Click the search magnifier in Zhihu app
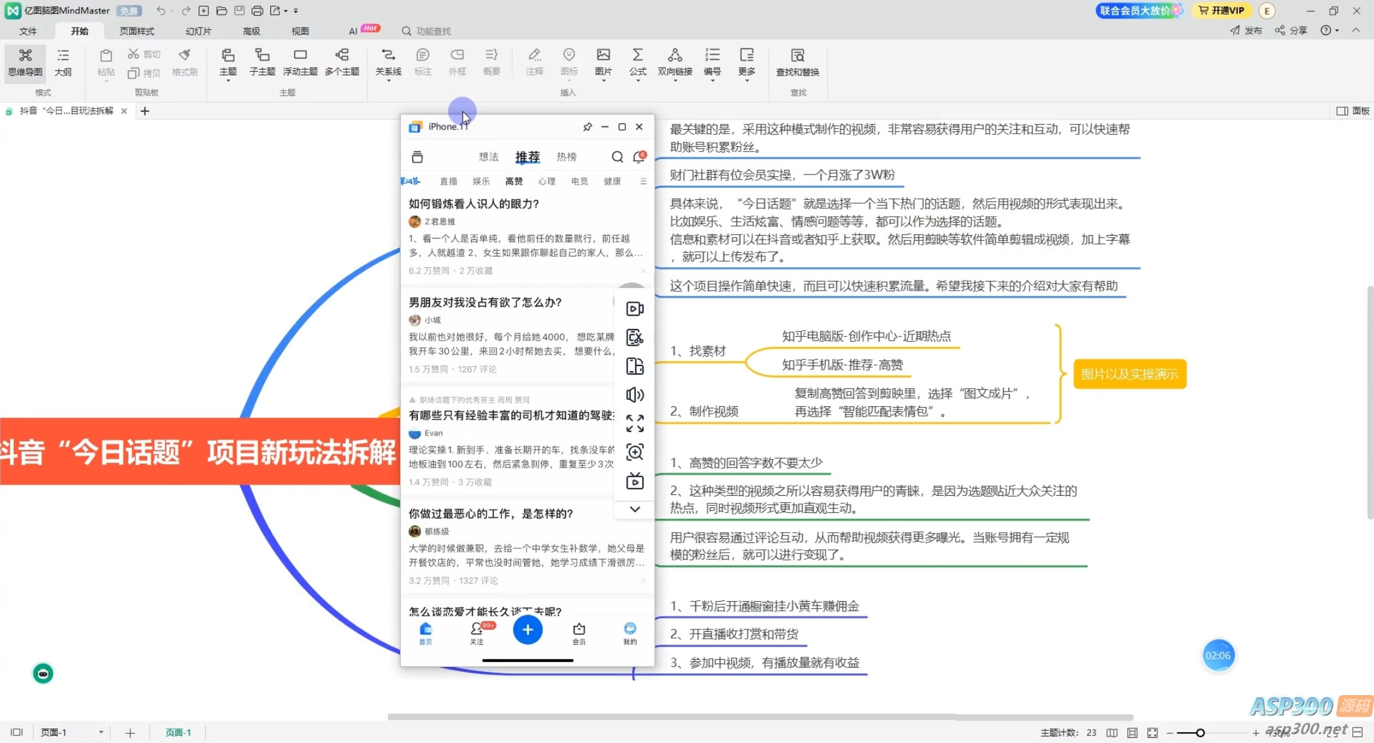 pos(617,157)
